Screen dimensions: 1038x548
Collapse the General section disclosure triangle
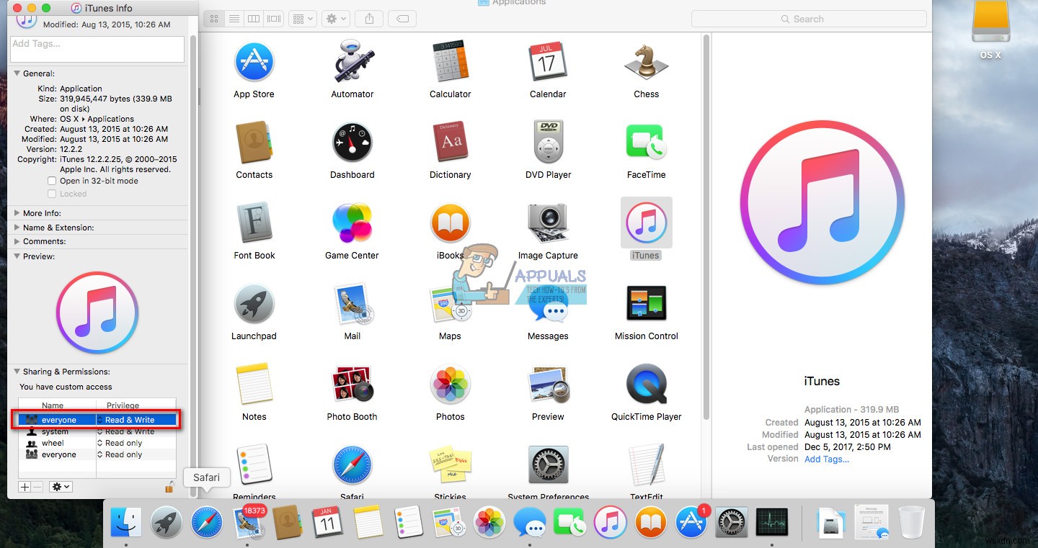(x=16, y=73)
